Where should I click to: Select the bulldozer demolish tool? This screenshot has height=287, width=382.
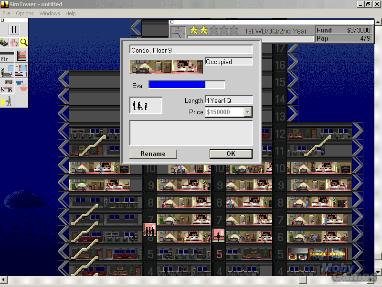[x=4, y=43]
